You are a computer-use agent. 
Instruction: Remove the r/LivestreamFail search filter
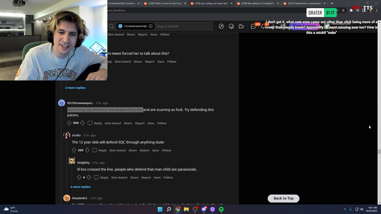(x=151, y=26)
